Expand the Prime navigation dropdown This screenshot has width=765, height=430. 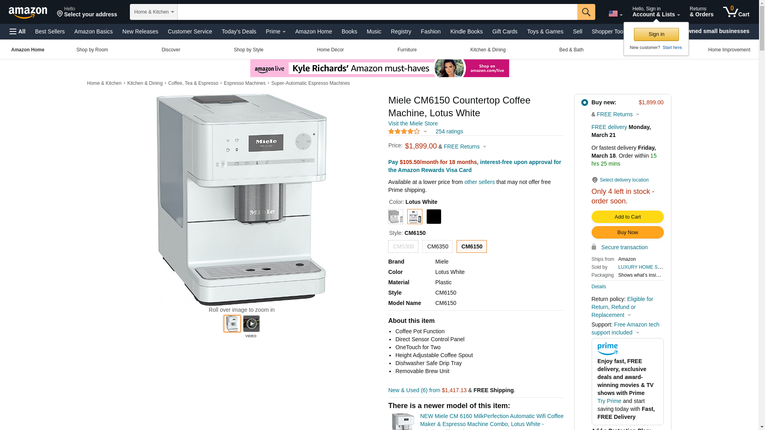(276, 31)
